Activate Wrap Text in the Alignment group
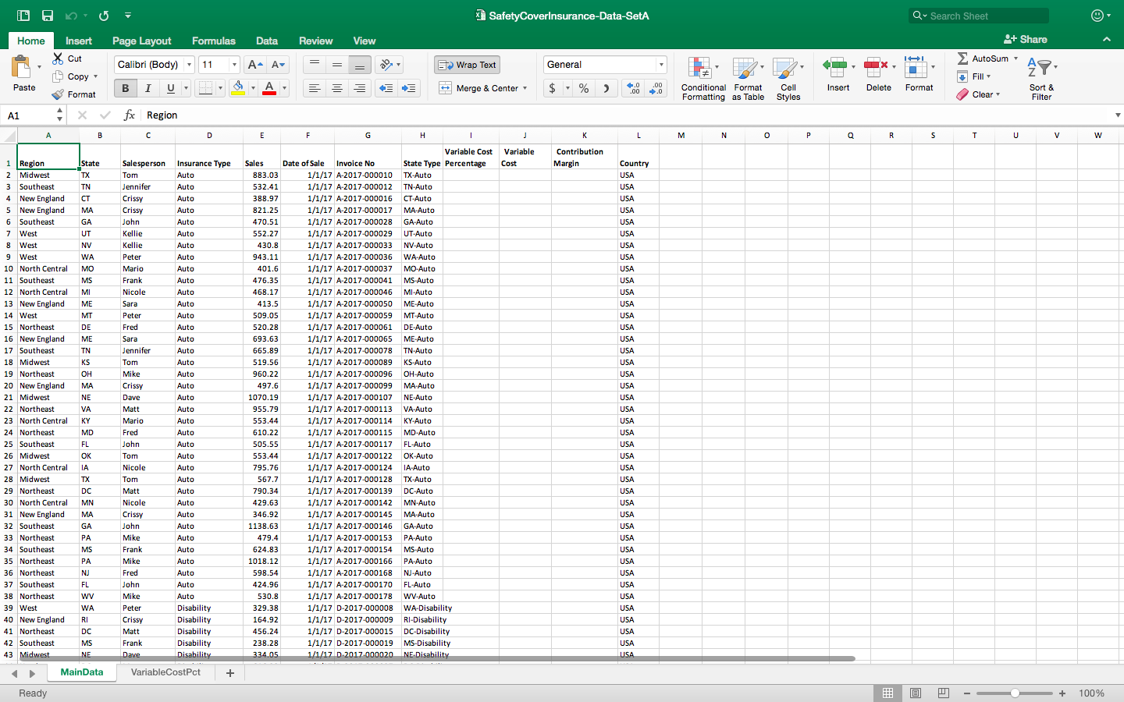The width and height of the screenshot is (1124, 702). tap(466, 65)
